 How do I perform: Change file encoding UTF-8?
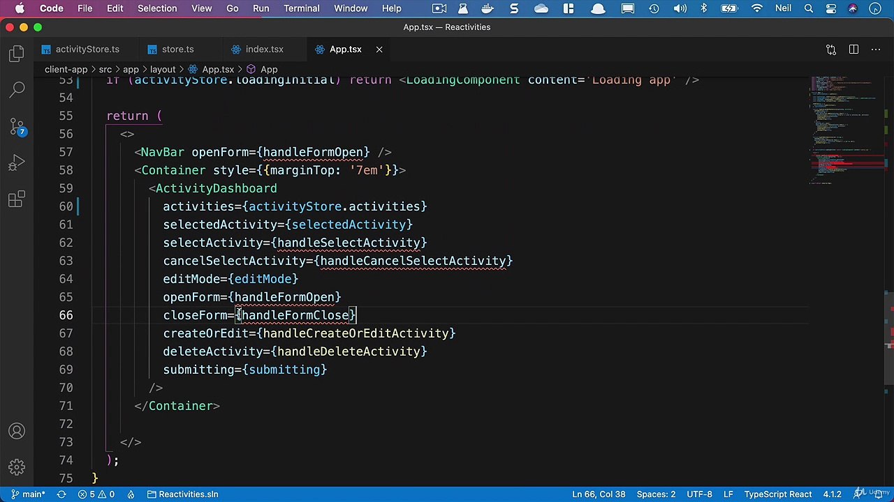click(x=699, y=494)
